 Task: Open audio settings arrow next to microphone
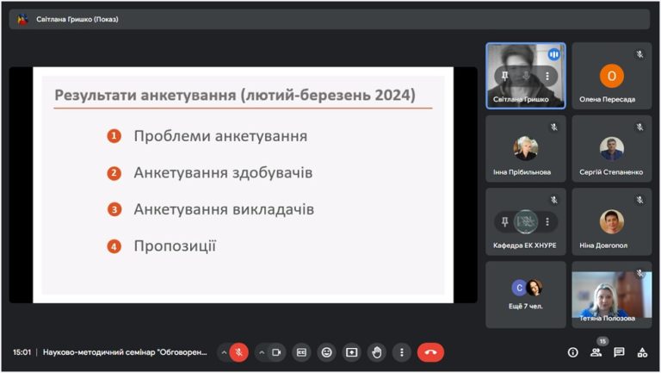pyautogui.click(x=224, y=352)
